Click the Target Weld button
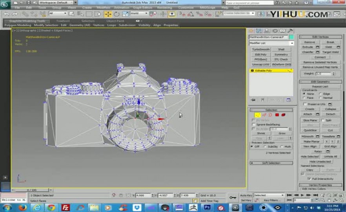 [330, 52]
